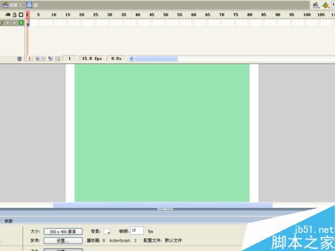Click the ActionScript: 2 text
This screenshot has height=251, width=335.
point(123,240)
